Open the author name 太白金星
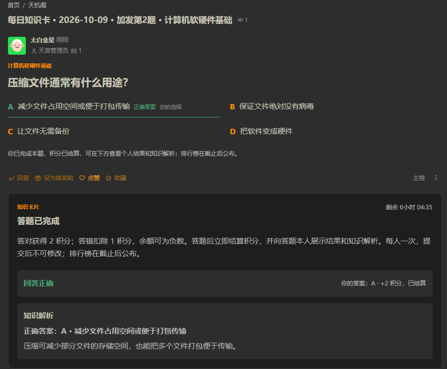 coord(42,40)
